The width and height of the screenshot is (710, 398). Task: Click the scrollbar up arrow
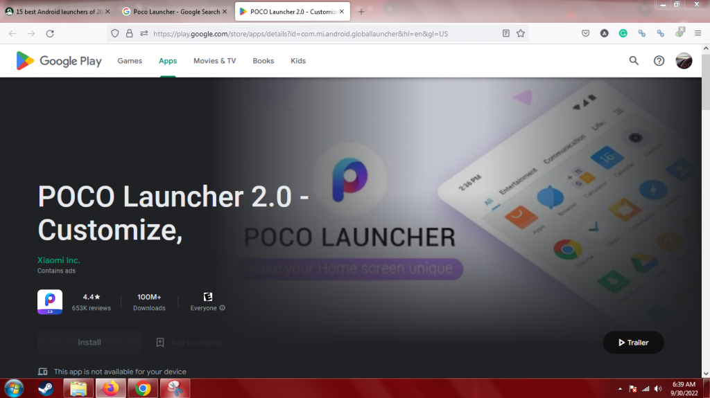pyautogui.click(x=705, y=48)
